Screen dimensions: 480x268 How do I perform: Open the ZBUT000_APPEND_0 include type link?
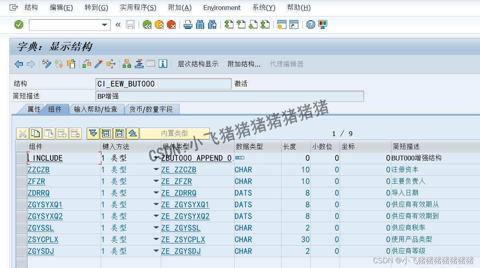[196, 158]
